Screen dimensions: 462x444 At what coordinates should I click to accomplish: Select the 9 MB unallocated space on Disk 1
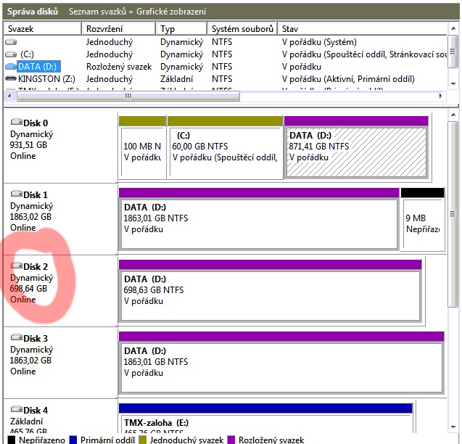pyautogui.click(x=421, y=223)
